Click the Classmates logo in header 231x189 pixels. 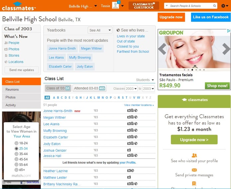click(19, 6)
